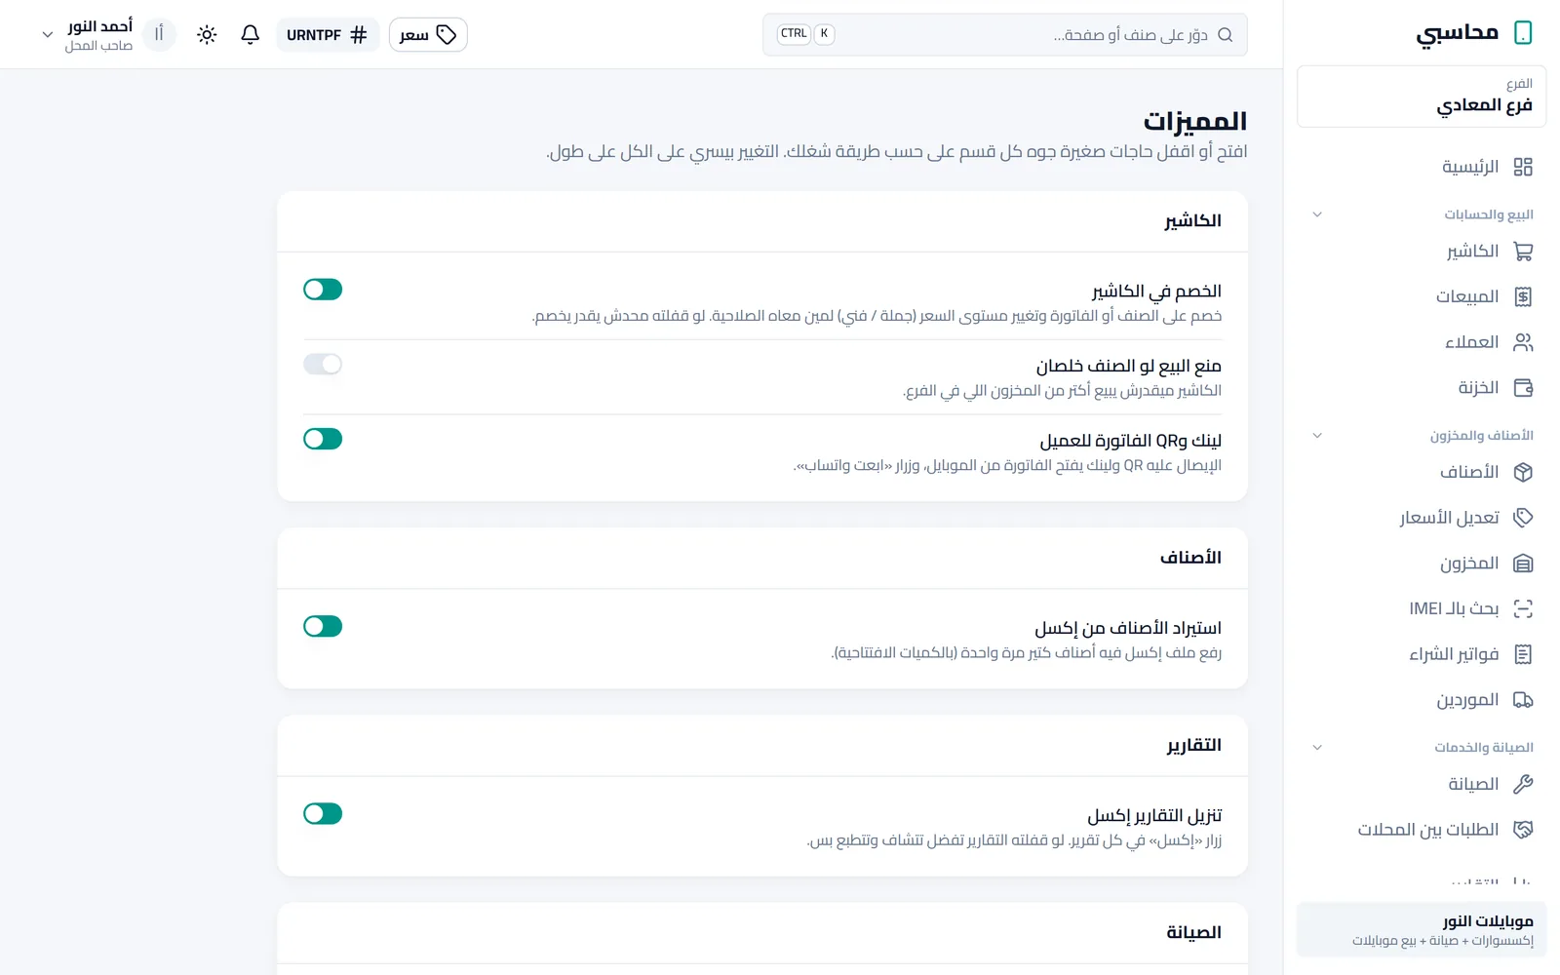Viewport: 1560px width, 975px height.
Task: Click the أ user avatar
Action: [159, 34]
